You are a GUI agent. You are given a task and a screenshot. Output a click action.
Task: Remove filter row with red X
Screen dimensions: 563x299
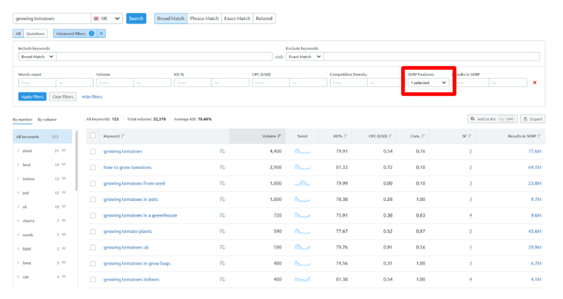(535, 82)
